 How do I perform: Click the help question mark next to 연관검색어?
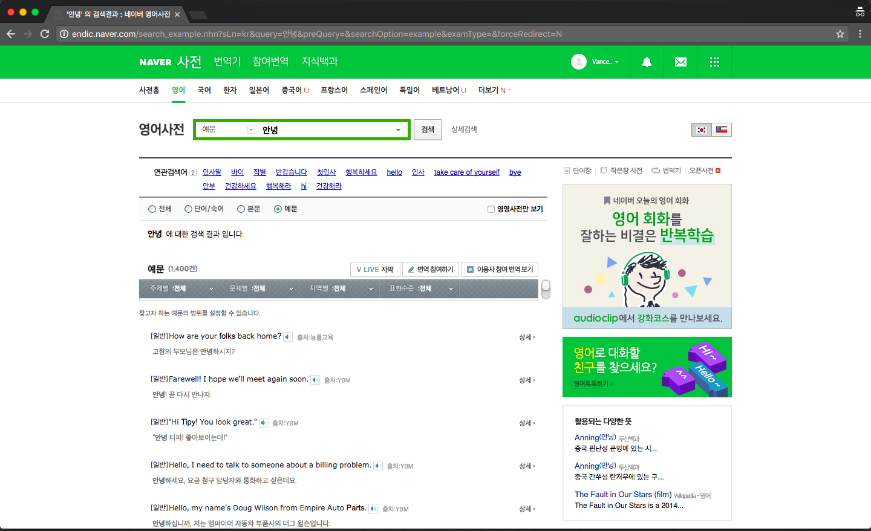tap(193, 172)
